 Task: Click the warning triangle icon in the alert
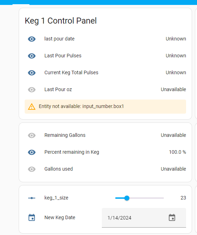[32, 107]
